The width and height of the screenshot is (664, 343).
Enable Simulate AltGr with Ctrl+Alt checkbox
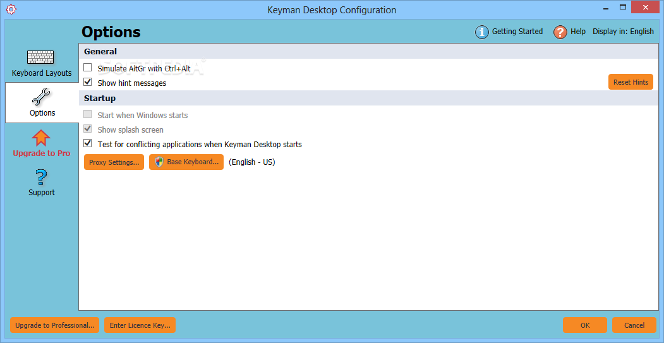point(88,68)
